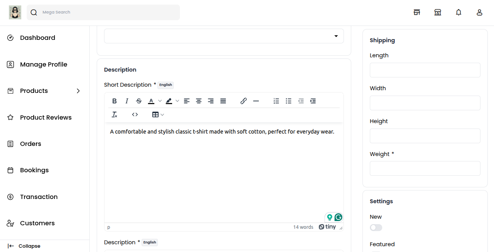
Task: Open the notifications bell
Action: (458, 12)
